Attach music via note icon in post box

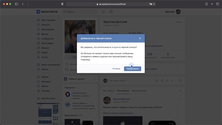(x=167, y=81)
